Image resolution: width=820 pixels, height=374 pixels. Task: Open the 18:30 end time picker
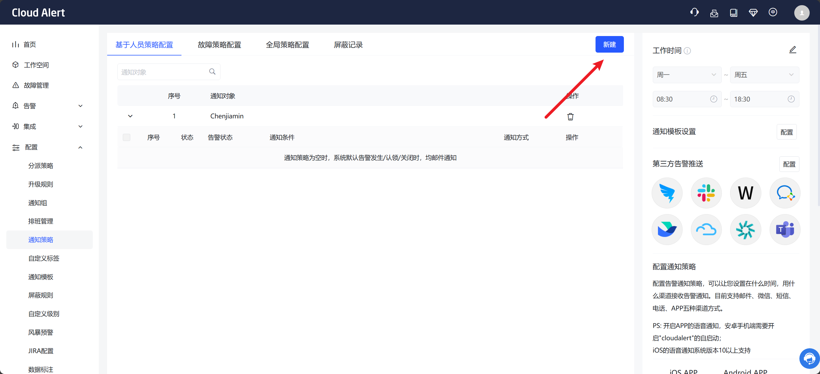pos(764,99)
